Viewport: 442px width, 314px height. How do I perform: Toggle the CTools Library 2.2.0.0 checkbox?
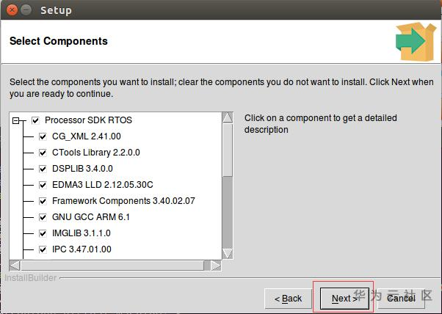43,153
